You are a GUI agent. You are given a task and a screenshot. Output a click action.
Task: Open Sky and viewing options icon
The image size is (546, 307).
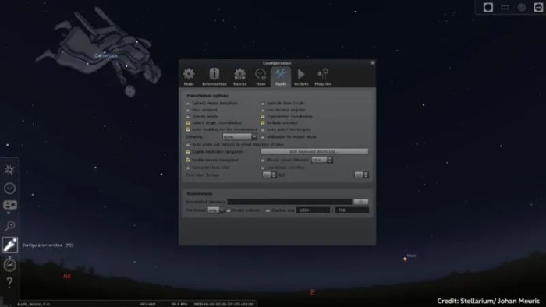point(9,206)
